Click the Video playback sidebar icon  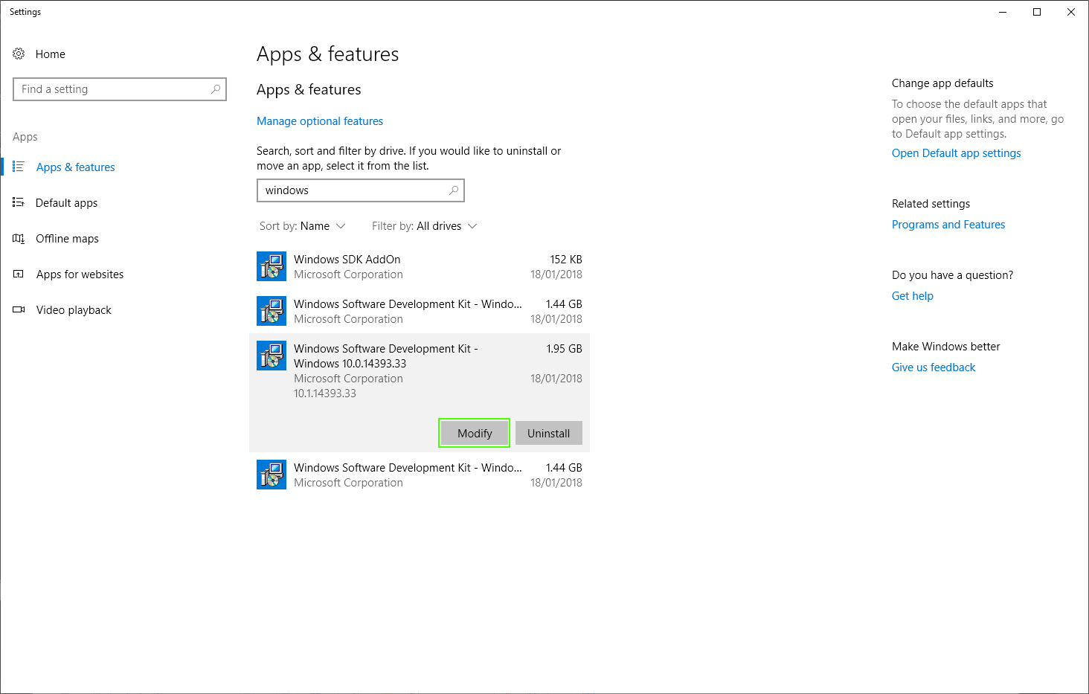(x=19, y=309)
